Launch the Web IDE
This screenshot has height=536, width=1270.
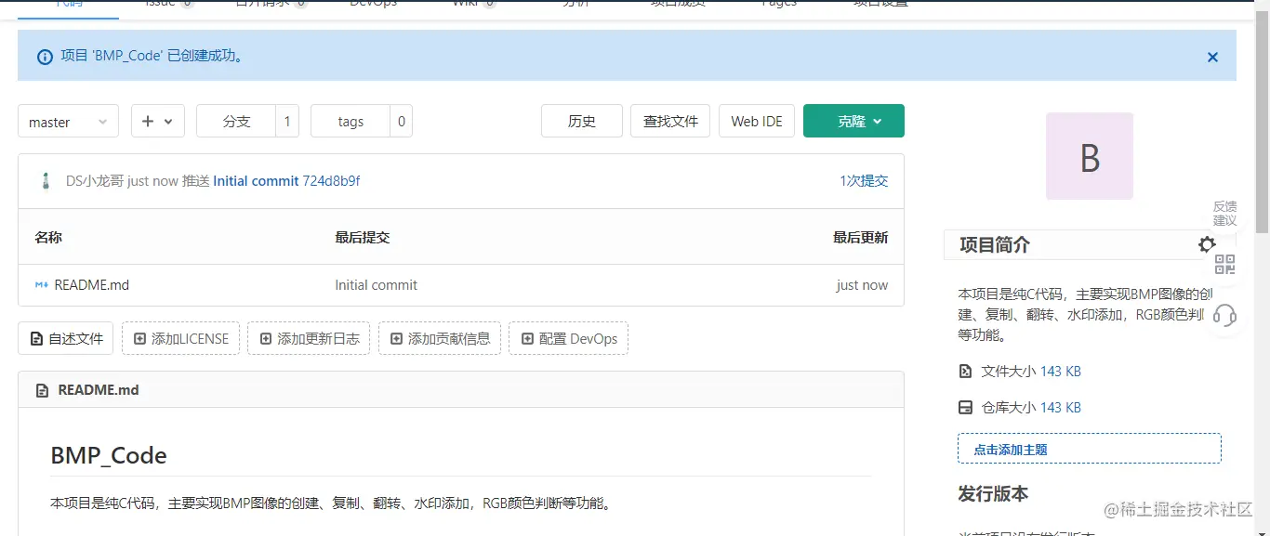pos(757,122)
